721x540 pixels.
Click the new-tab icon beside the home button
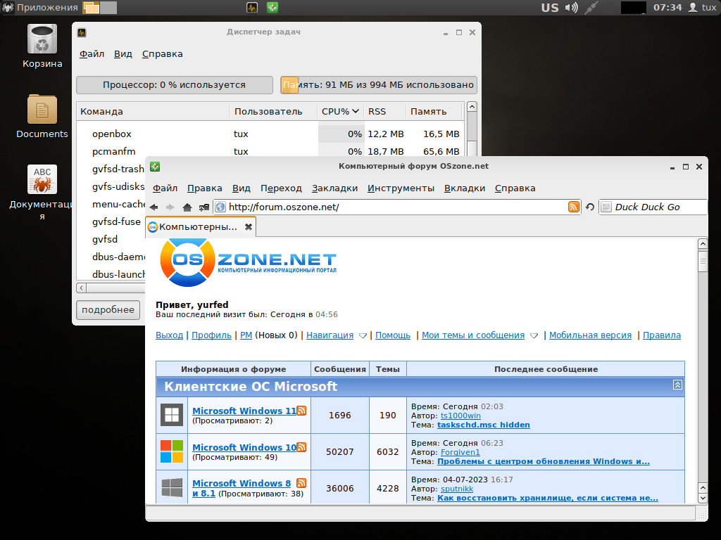(203, 207)
